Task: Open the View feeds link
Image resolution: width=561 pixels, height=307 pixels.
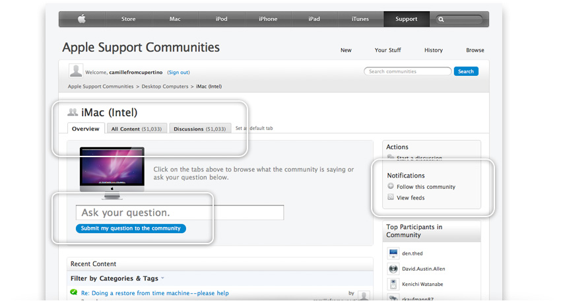Action: tap(411, 197)
